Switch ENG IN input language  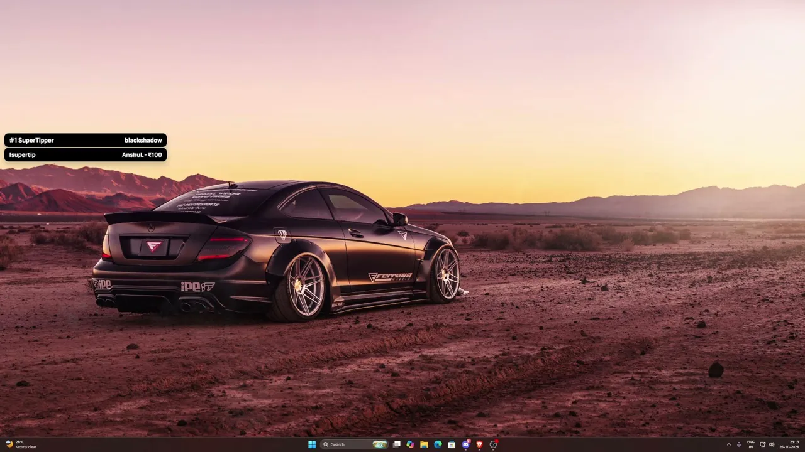[x=751, y=444]
